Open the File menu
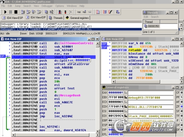 coord(3,6)
